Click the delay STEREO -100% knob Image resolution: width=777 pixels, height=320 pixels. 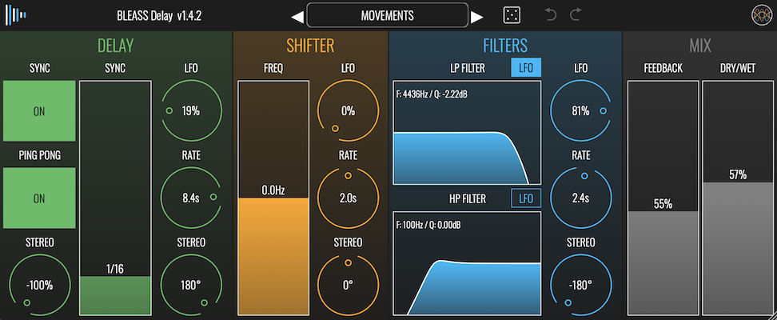coord(39,285)
